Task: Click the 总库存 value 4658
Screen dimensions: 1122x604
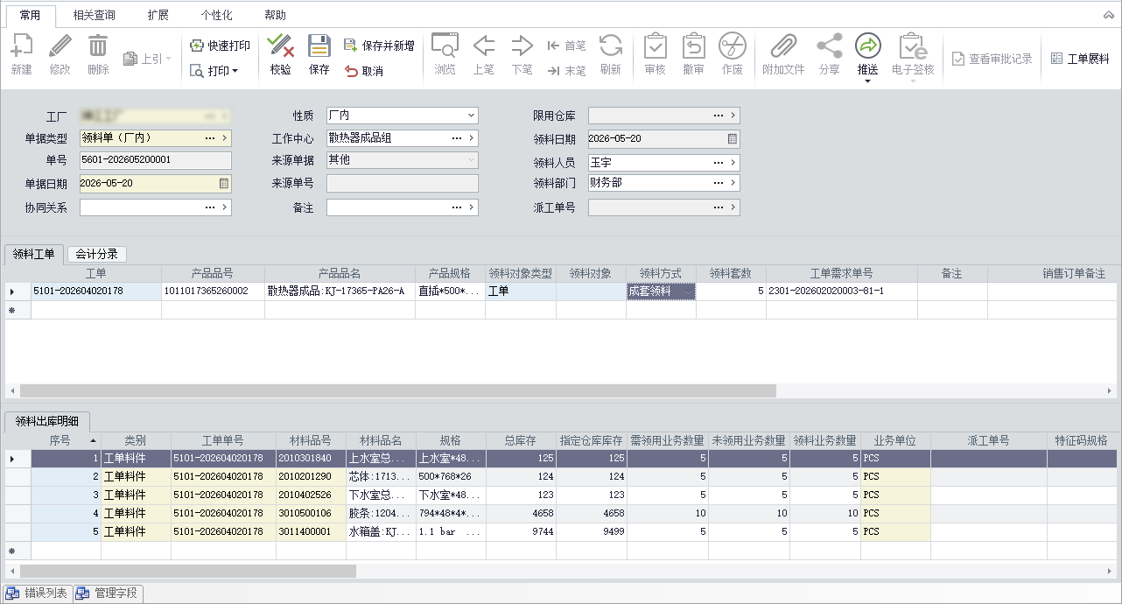Action: 521,513
